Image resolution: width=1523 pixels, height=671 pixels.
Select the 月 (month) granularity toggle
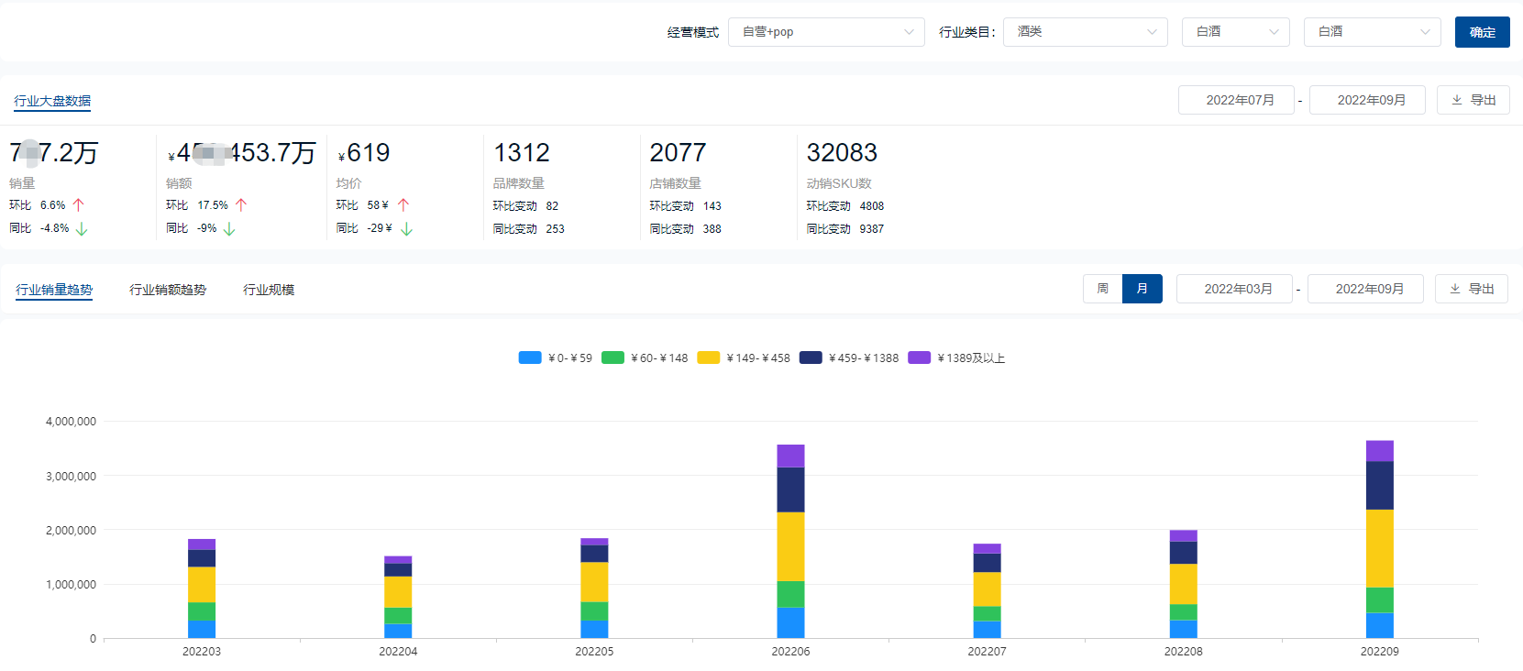point(1142,289)
